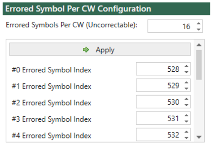Decrease Errored Symbols Per CW value
Viewport: 213px width, 146px height.
199,29
